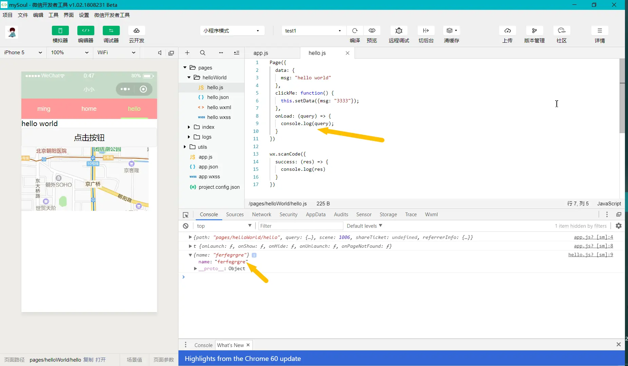The image size is (628, 366).
Task: Open the details (详情) hamburger icon
Action: [x=600, y=30]
